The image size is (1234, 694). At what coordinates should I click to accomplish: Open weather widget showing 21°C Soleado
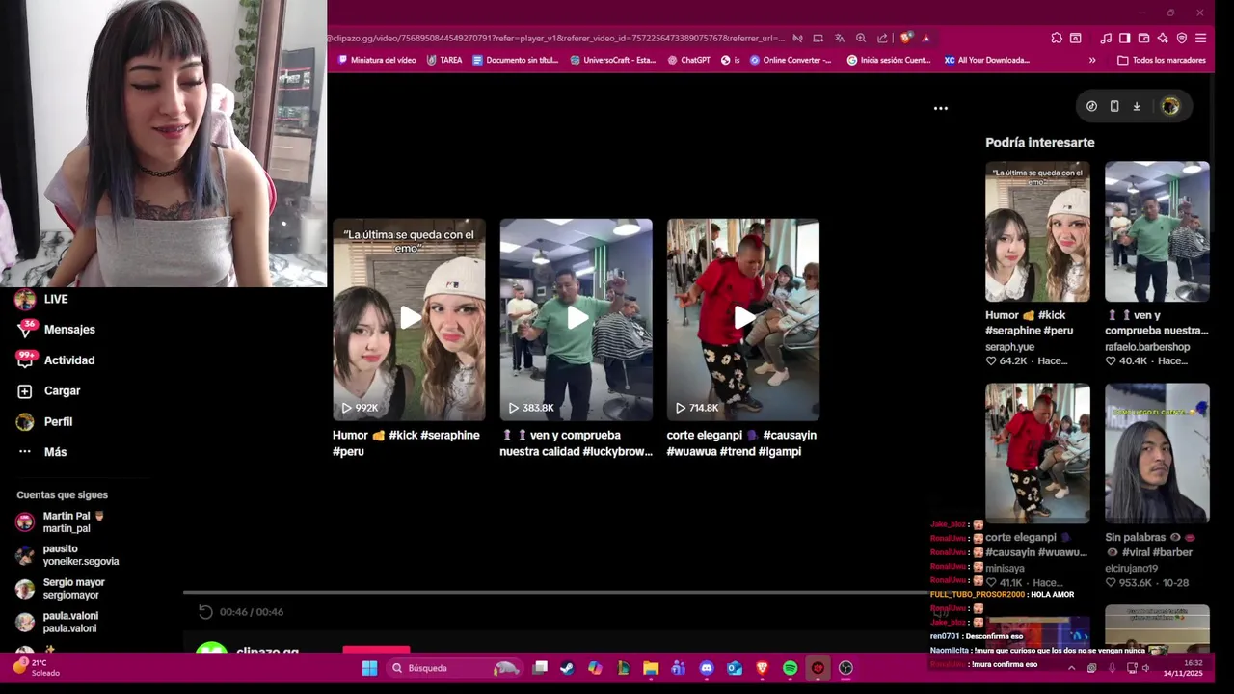tap(37, 668)
